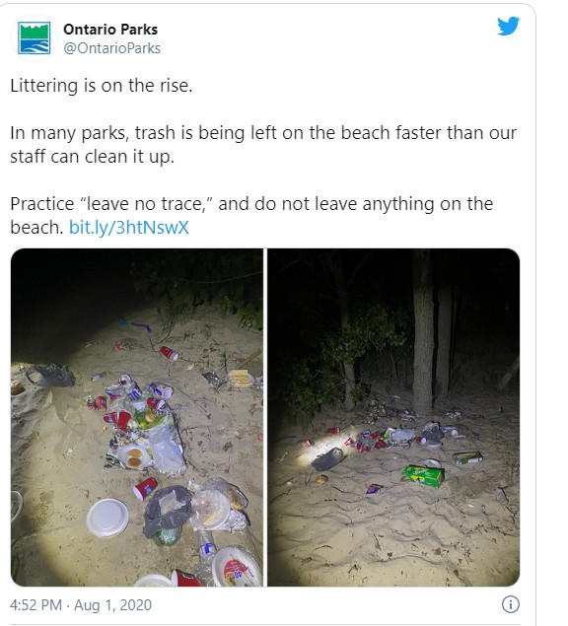568x626 pixels.
Task: Click the black bag in left photo
Action: tap(50, 376)
